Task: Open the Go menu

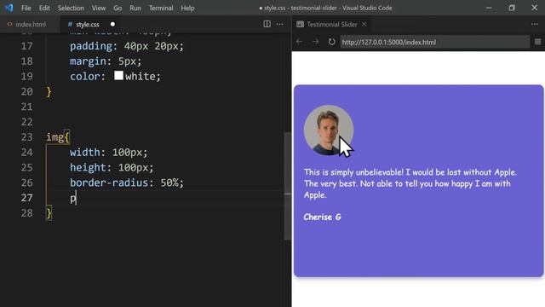Action: 118,8
